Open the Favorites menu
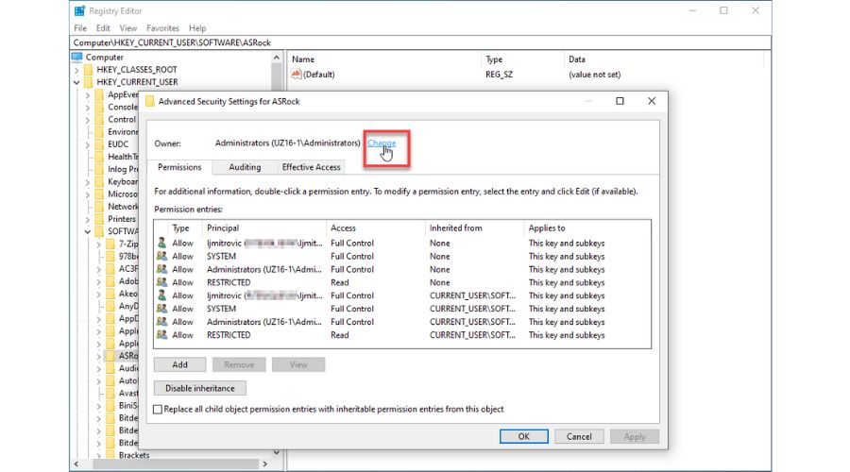 coord(162,28)
